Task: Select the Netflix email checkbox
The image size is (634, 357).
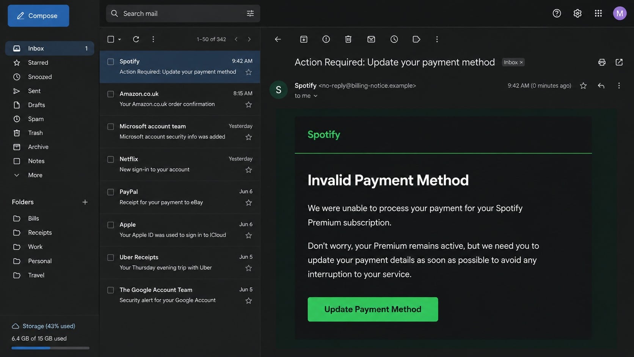Action: coord(111,159)
